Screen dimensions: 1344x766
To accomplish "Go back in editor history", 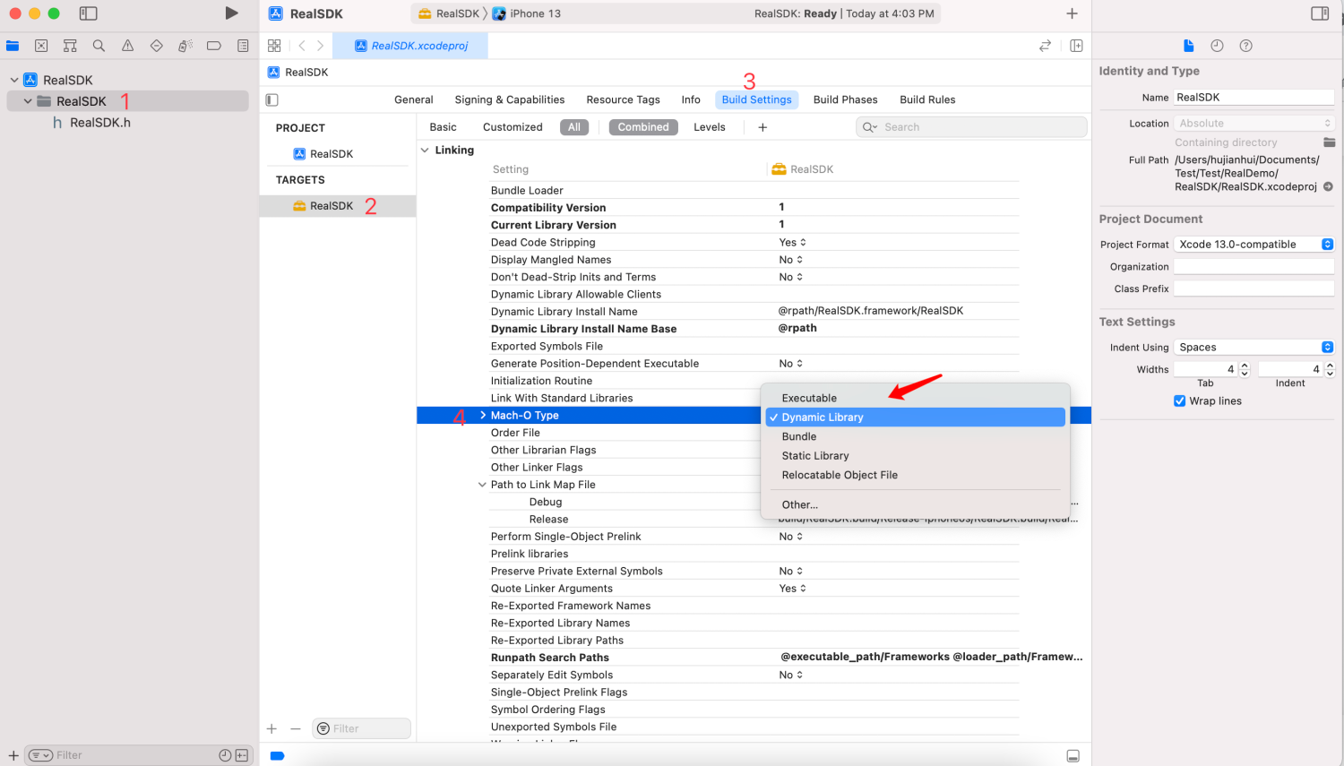I will pos(302,46).
